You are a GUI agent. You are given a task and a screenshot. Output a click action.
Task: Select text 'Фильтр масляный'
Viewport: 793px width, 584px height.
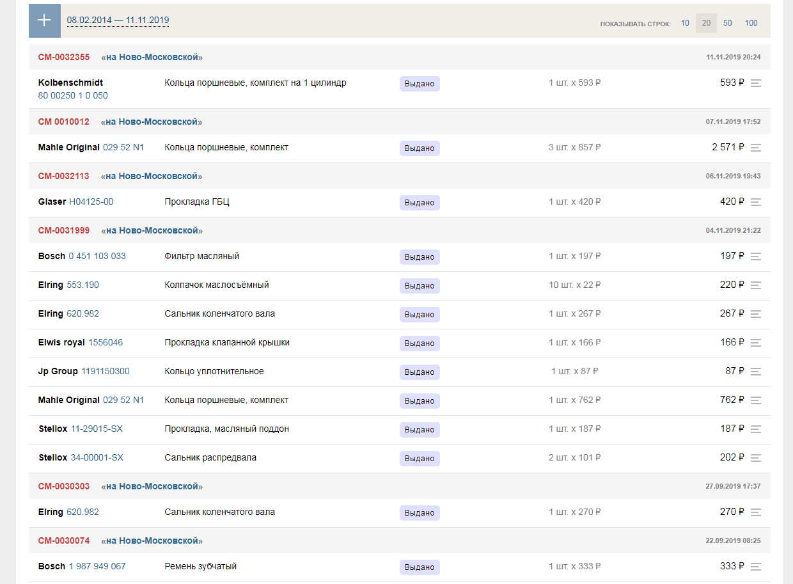point(202,256)
